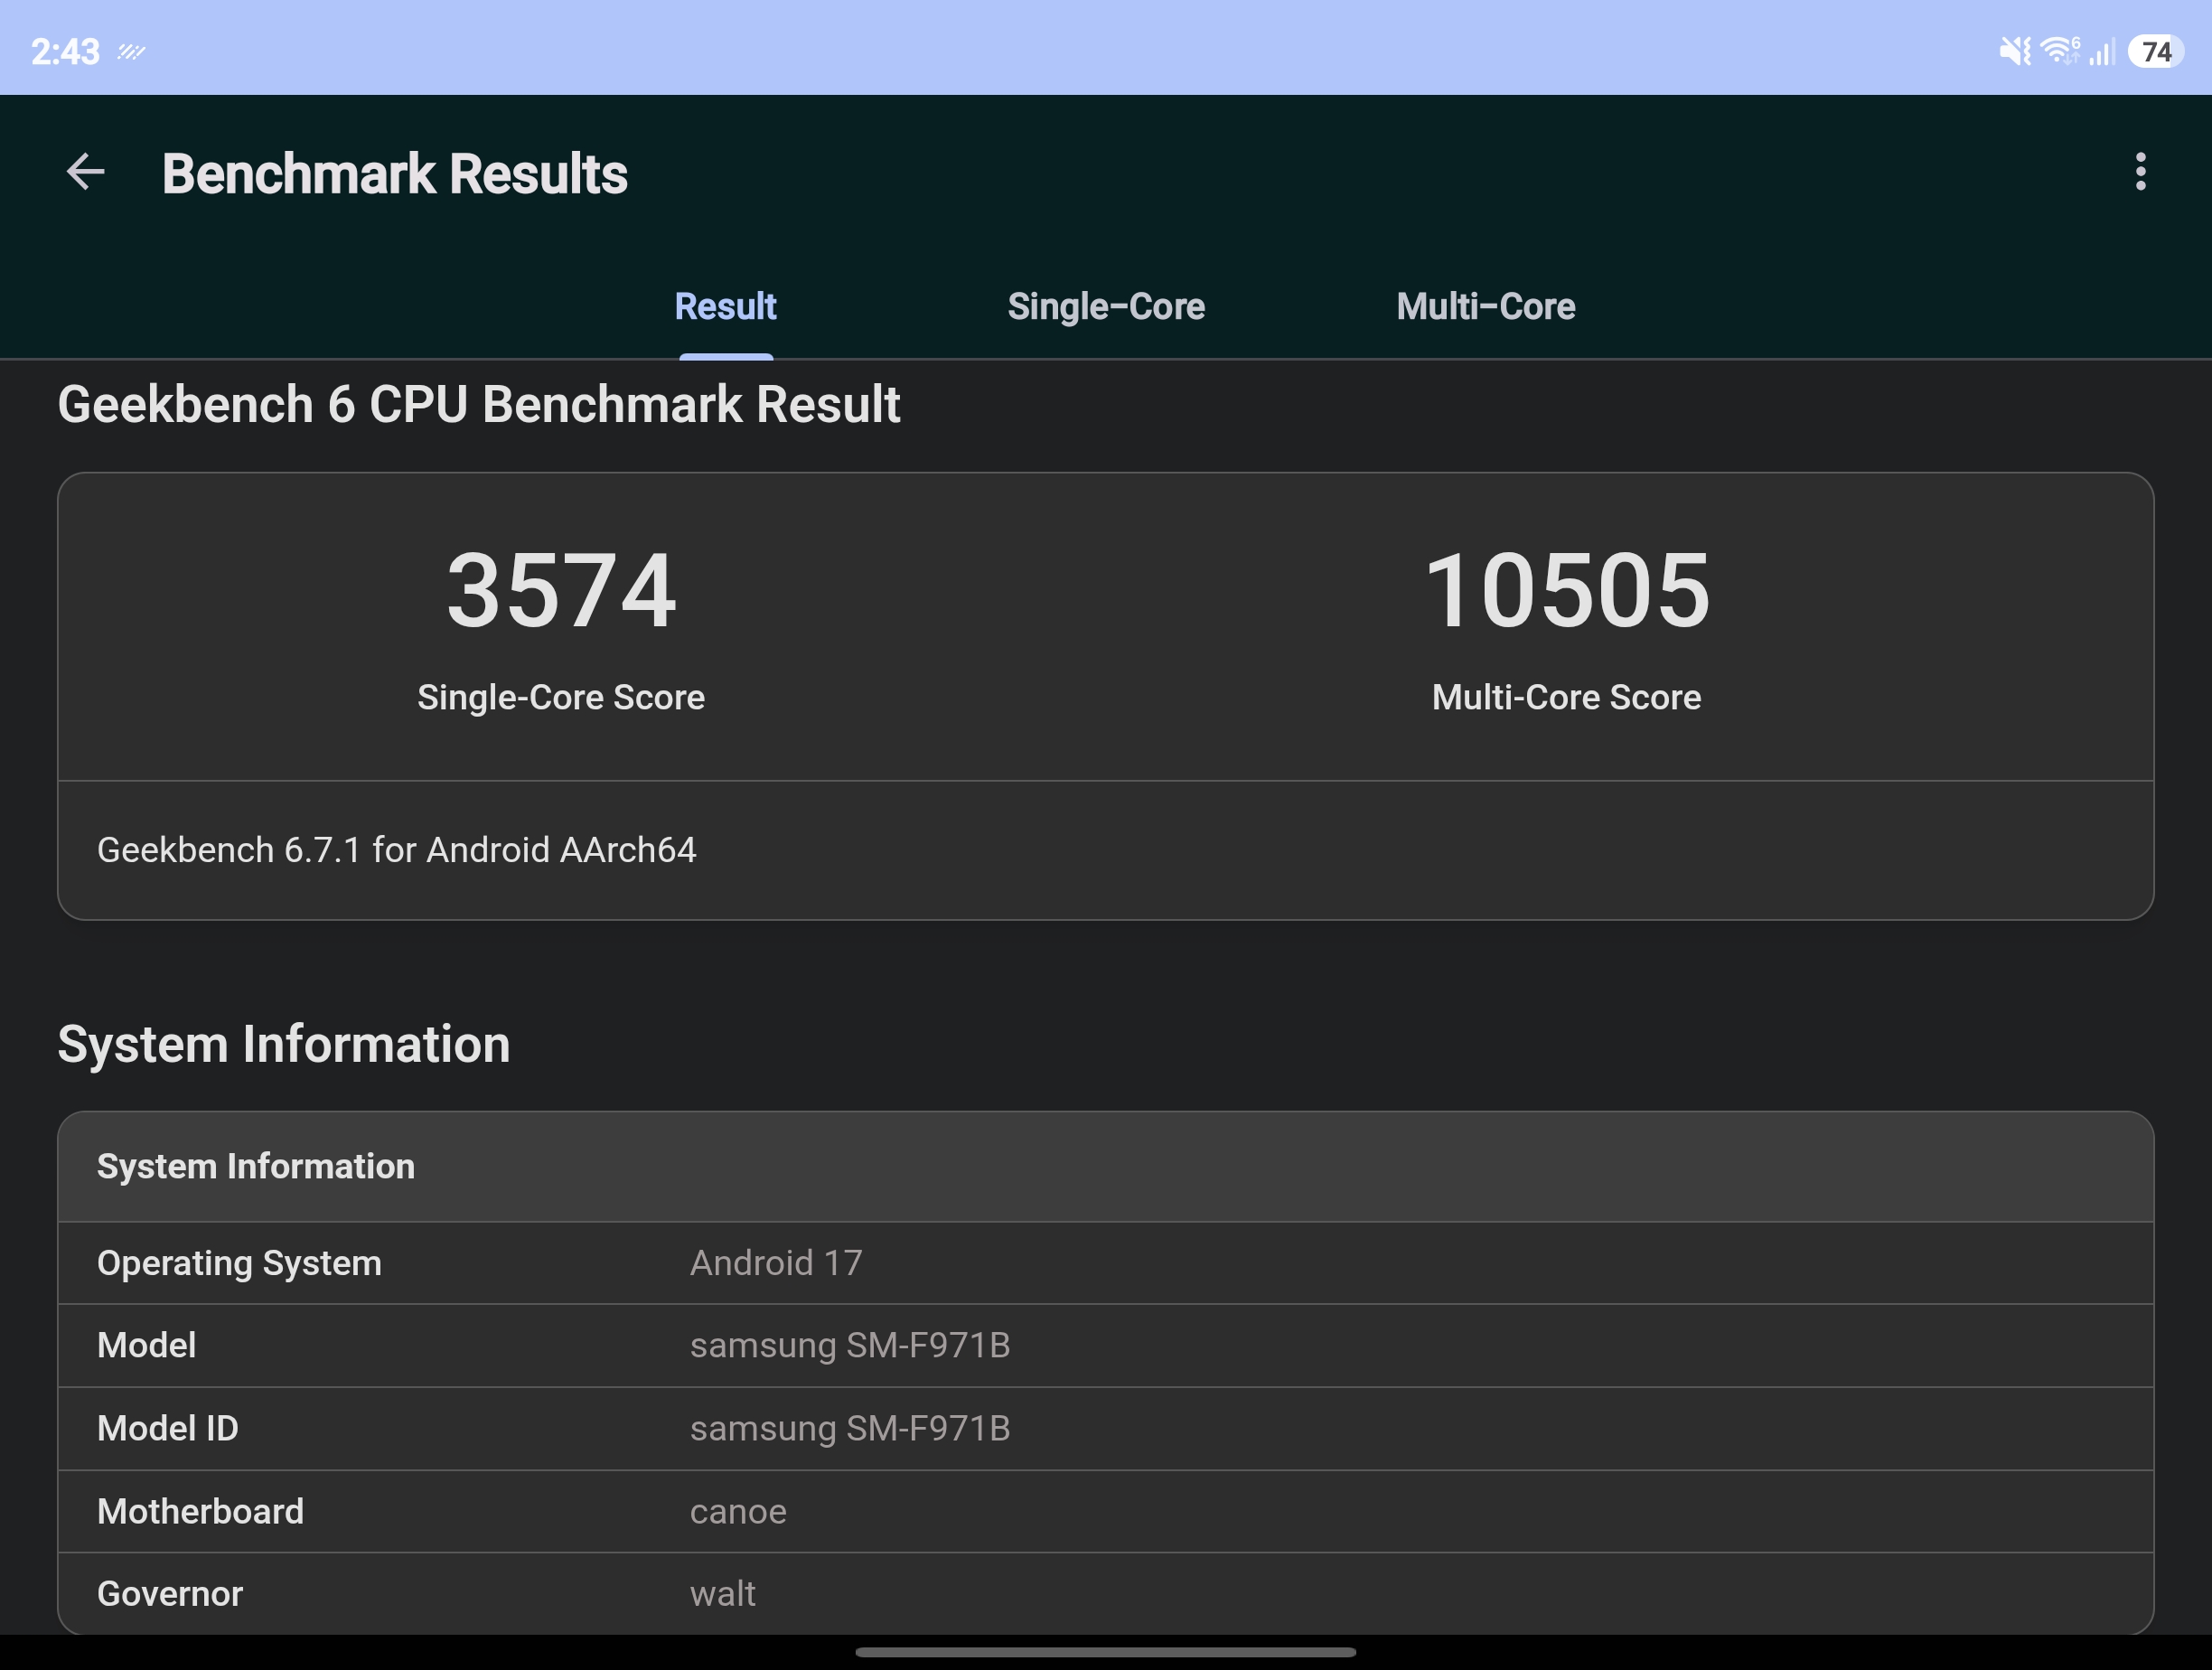Tap the Geekbench 6.7.1 version line
Image resolution: width=2212 pixels, height=1670 pixels.
(396, 850)
